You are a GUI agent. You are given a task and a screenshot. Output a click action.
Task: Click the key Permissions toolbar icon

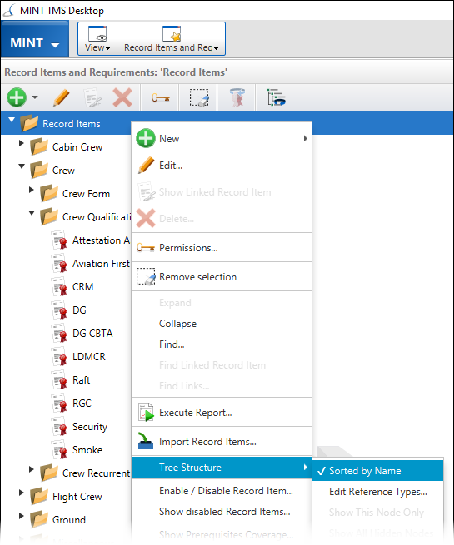pos(161,97)
